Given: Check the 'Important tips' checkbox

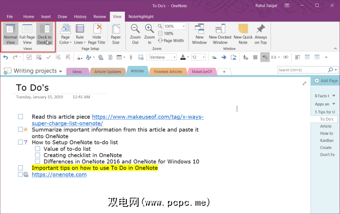Looking at the screenshot, I should (20, 168).
